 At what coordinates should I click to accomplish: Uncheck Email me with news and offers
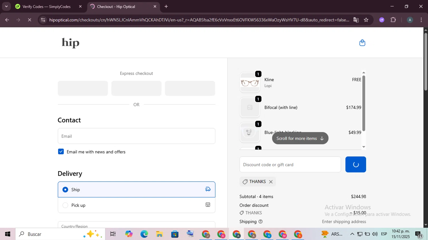[61, 151]
